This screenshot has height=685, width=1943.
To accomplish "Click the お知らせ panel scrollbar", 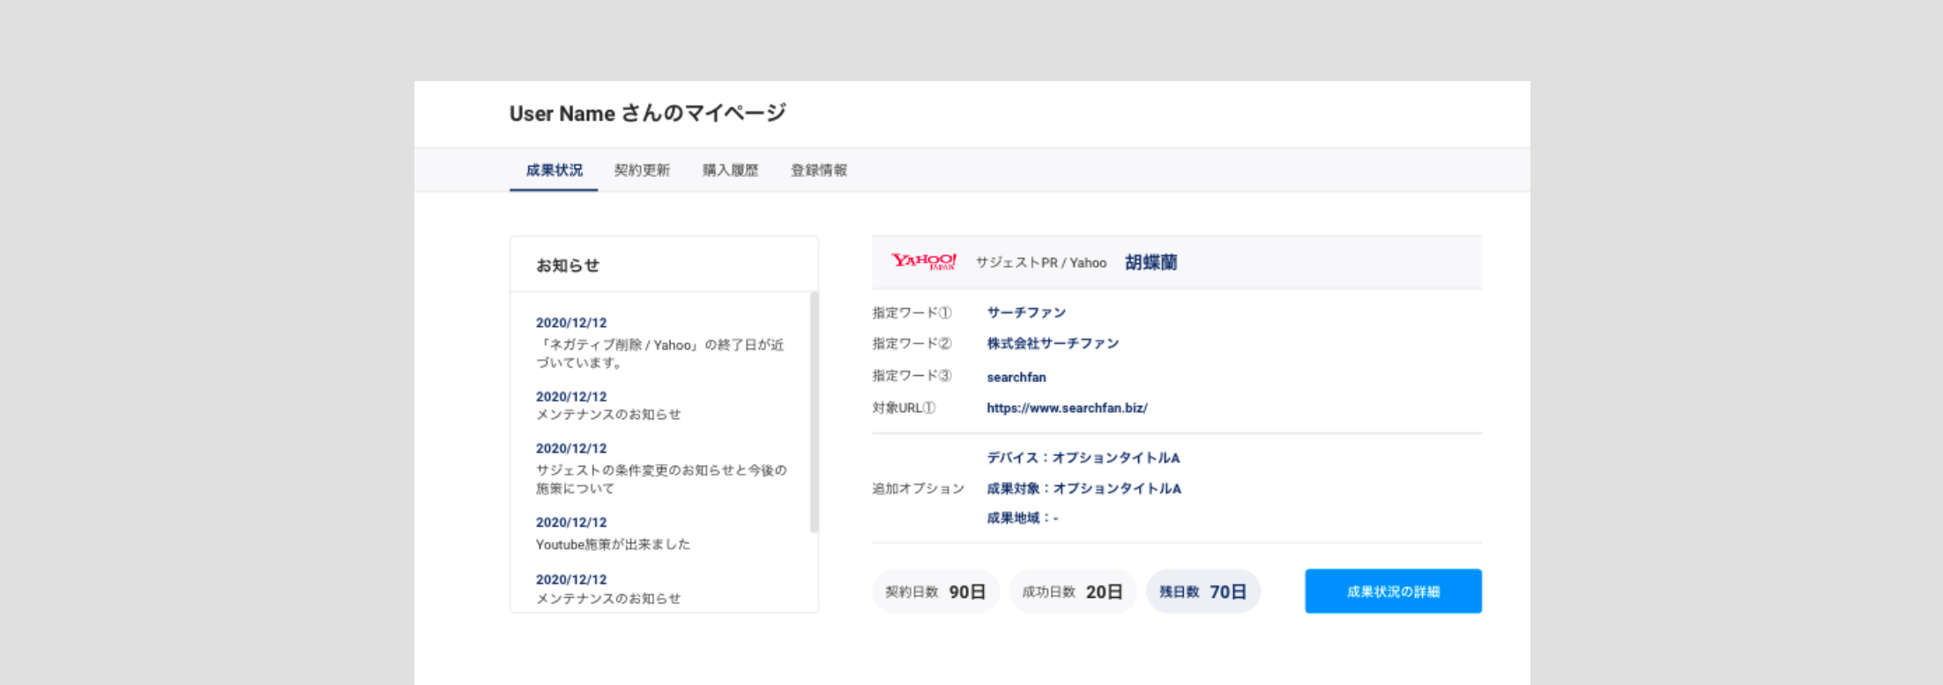I will pos(814,411).
